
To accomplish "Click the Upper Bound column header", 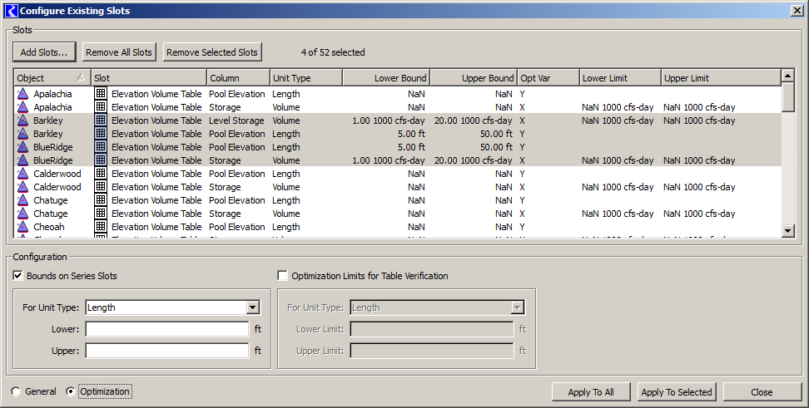I will [474, 78].
